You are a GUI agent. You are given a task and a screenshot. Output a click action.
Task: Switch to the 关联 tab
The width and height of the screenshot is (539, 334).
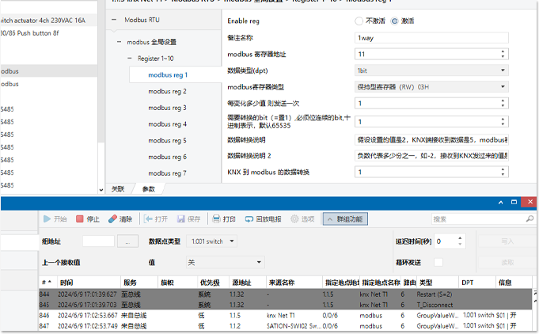tap(118, 189)
